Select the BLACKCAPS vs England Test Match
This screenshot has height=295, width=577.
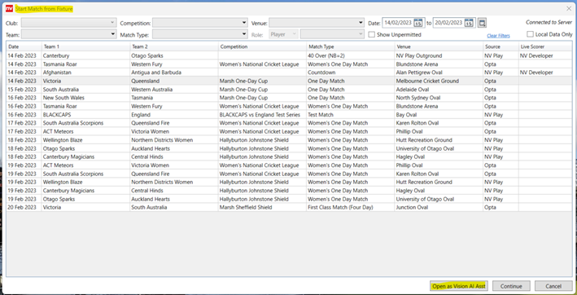pyautogui.click(x=289, y=115)
